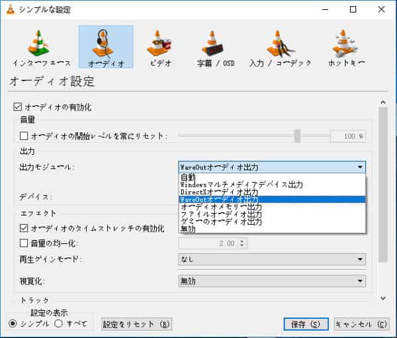Open the 視覚化 dropdown
The width and height of the screenshot is (397, 338).
[272, 281]
